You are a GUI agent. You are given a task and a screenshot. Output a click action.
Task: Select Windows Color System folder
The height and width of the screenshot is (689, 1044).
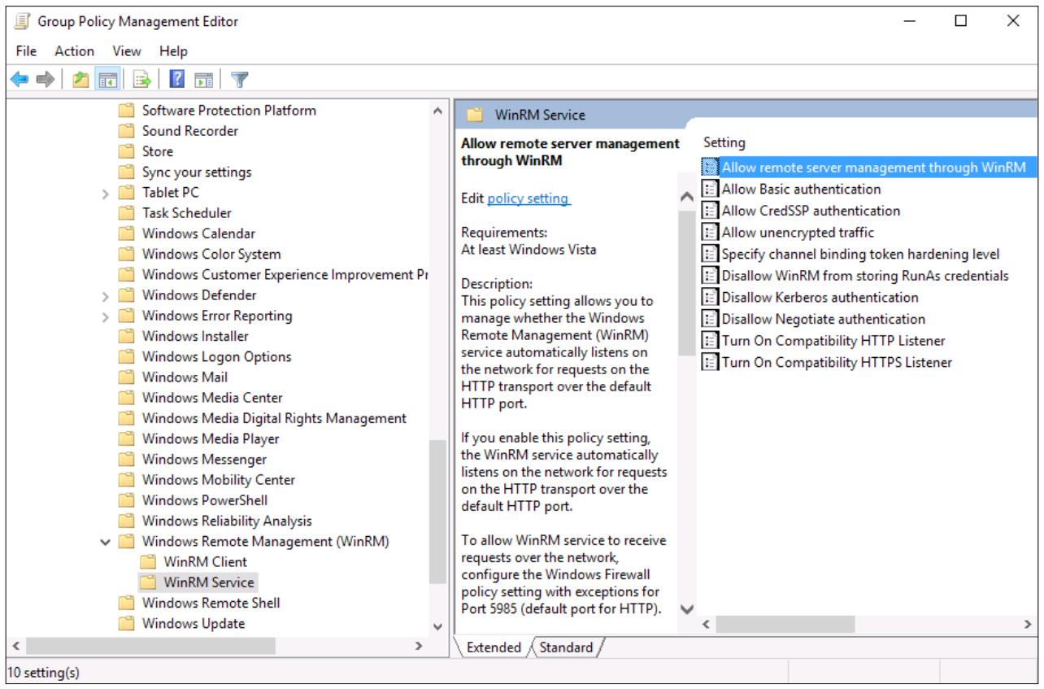211,254
